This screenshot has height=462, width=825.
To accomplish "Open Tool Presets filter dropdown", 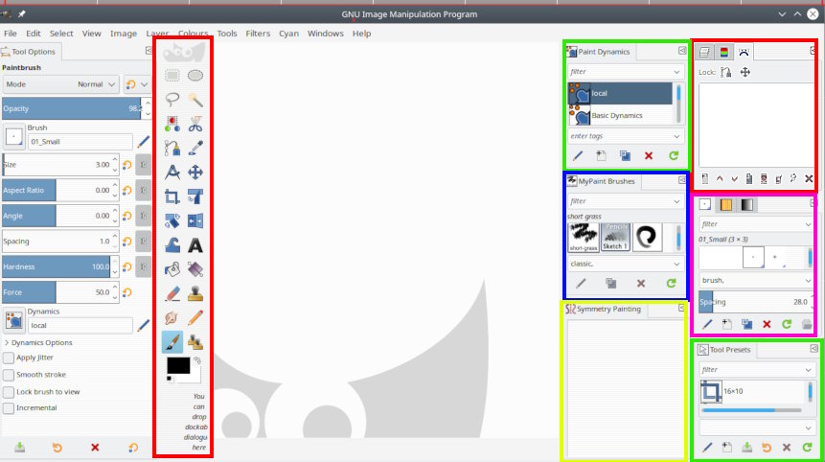I will pyautogui.click(x=808, y=370).
